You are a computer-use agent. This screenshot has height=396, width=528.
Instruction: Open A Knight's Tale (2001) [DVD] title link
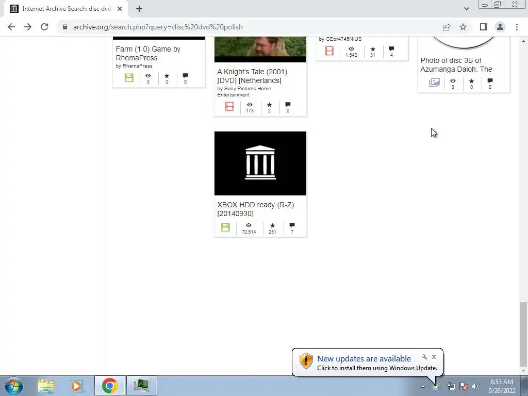pyautogui.click(x=252, y=76)
